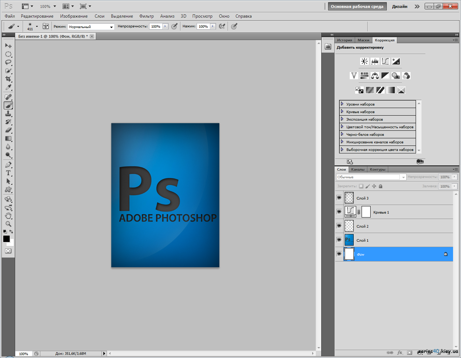Viewport: 461px width, 358px height.
Task: Select the History Brush tool
Action: coord(8,122)
